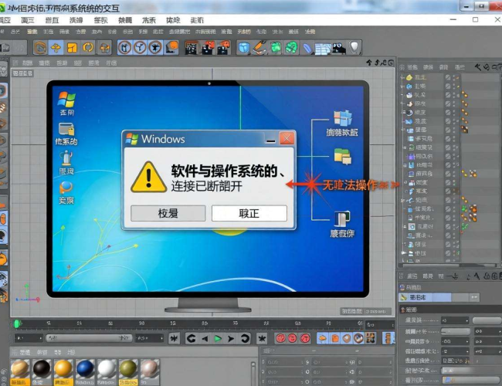Open render settings via third clapperboard icon

click(x=223, y=48)
